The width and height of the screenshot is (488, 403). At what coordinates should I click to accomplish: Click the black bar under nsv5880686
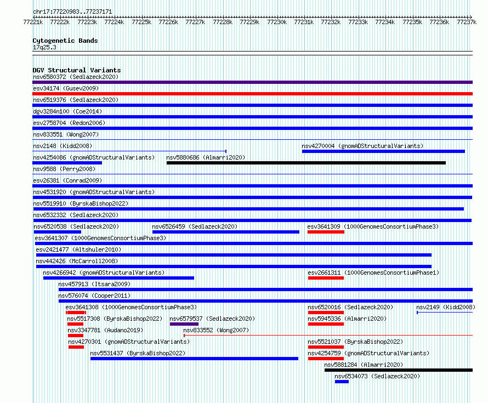tap(306, 163)
